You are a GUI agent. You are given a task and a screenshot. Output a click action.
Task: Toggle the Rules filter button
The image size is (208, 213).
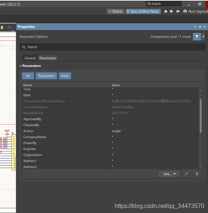tap(65, 76)
